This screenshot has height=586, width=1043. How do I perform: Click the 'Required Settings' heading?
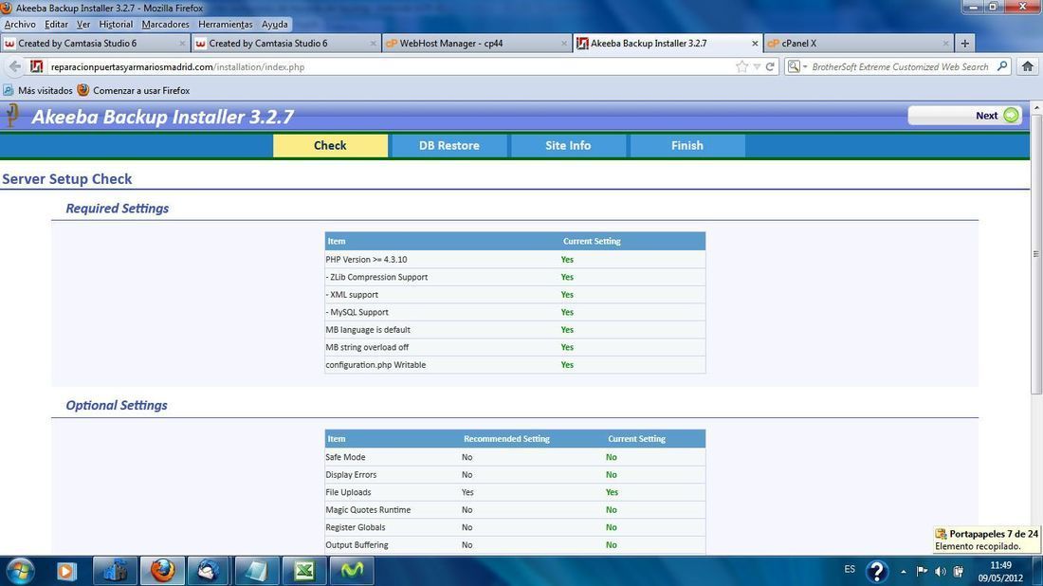(117, 209)
